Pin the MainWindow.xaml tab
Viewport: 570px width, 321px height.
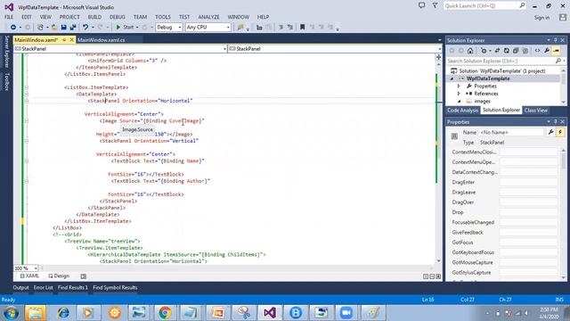[64, 40]
